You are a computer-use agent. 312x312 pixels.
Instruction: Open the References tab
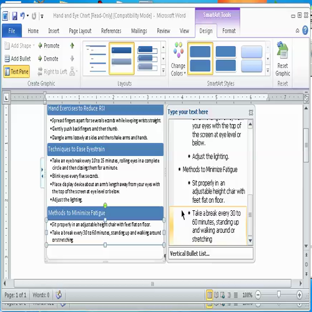[111, 31]
